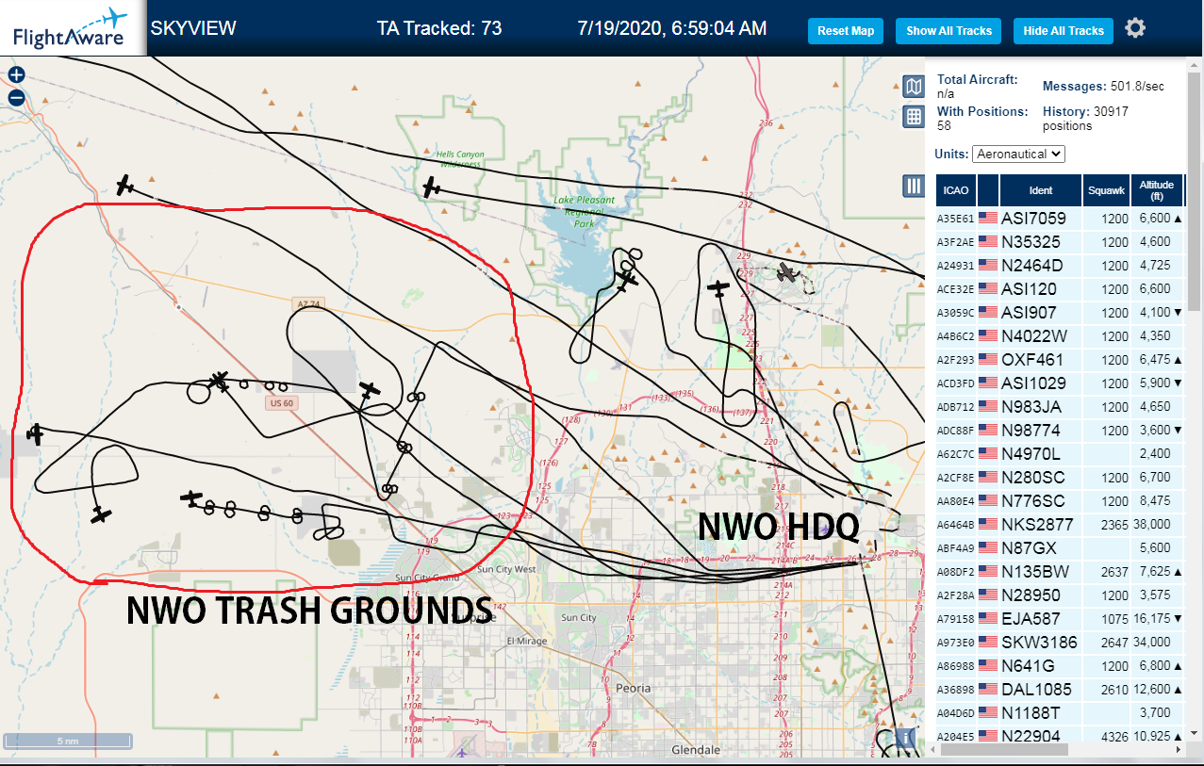
Task: Select the N280SC ident
Action: [x=1033, y=477]
